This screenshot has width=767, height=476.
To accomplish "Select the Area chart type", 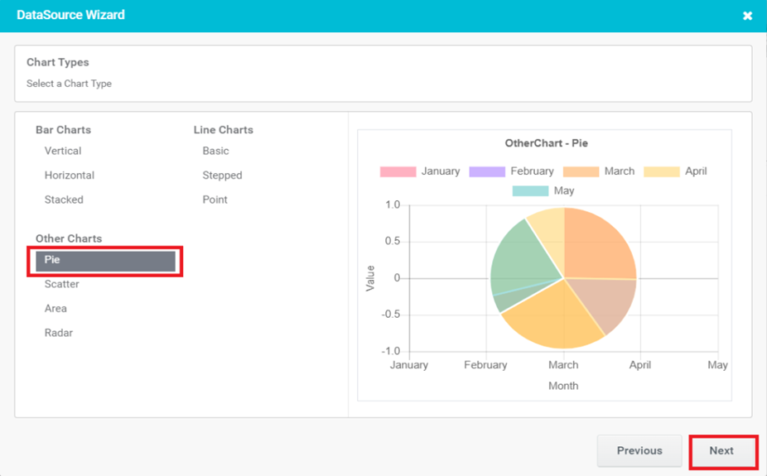I will [55, 308].
